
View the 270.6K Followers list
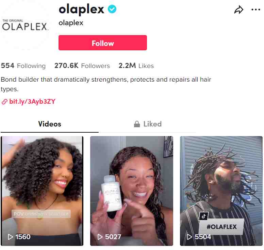pos(82,66)
